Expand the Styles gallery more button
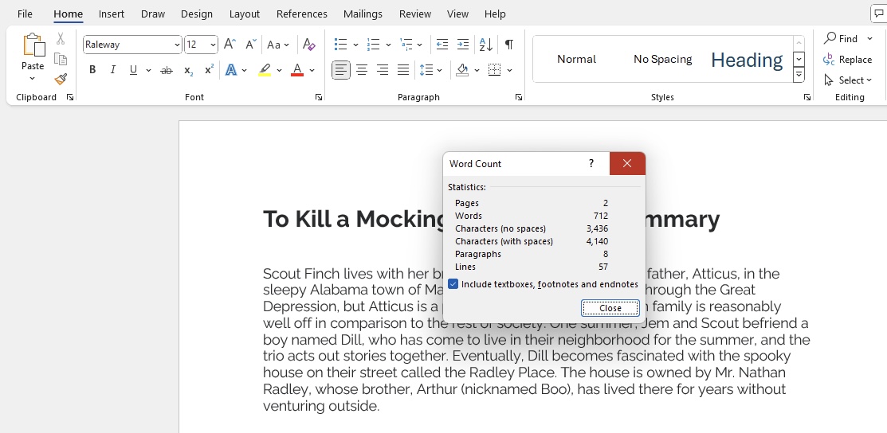This screenshot has width=887, height=433. (799, 74)
